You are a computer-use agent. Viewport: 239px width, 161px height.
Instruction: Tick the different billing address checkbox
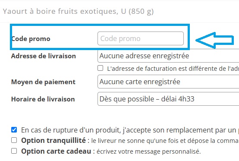click(100, 68)
